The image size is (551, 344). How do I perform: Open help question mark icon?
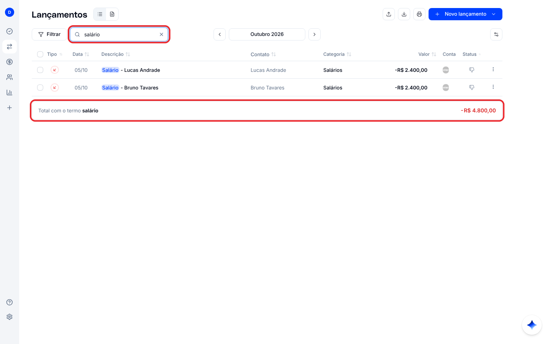point(10,302)
